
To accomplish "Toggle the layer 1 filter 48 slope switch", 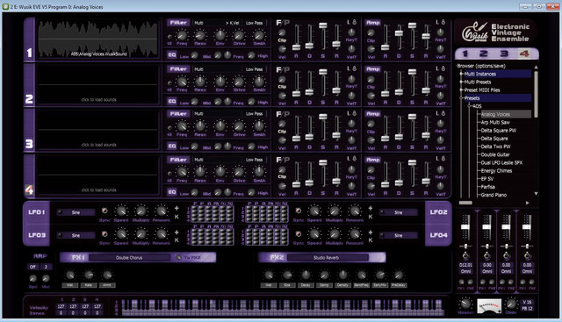I will (x=169, y=37).
